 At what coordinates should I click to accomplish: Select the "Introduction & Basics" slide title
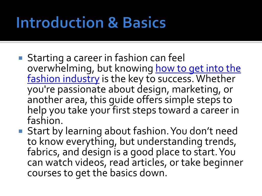[x=91, y=22]
